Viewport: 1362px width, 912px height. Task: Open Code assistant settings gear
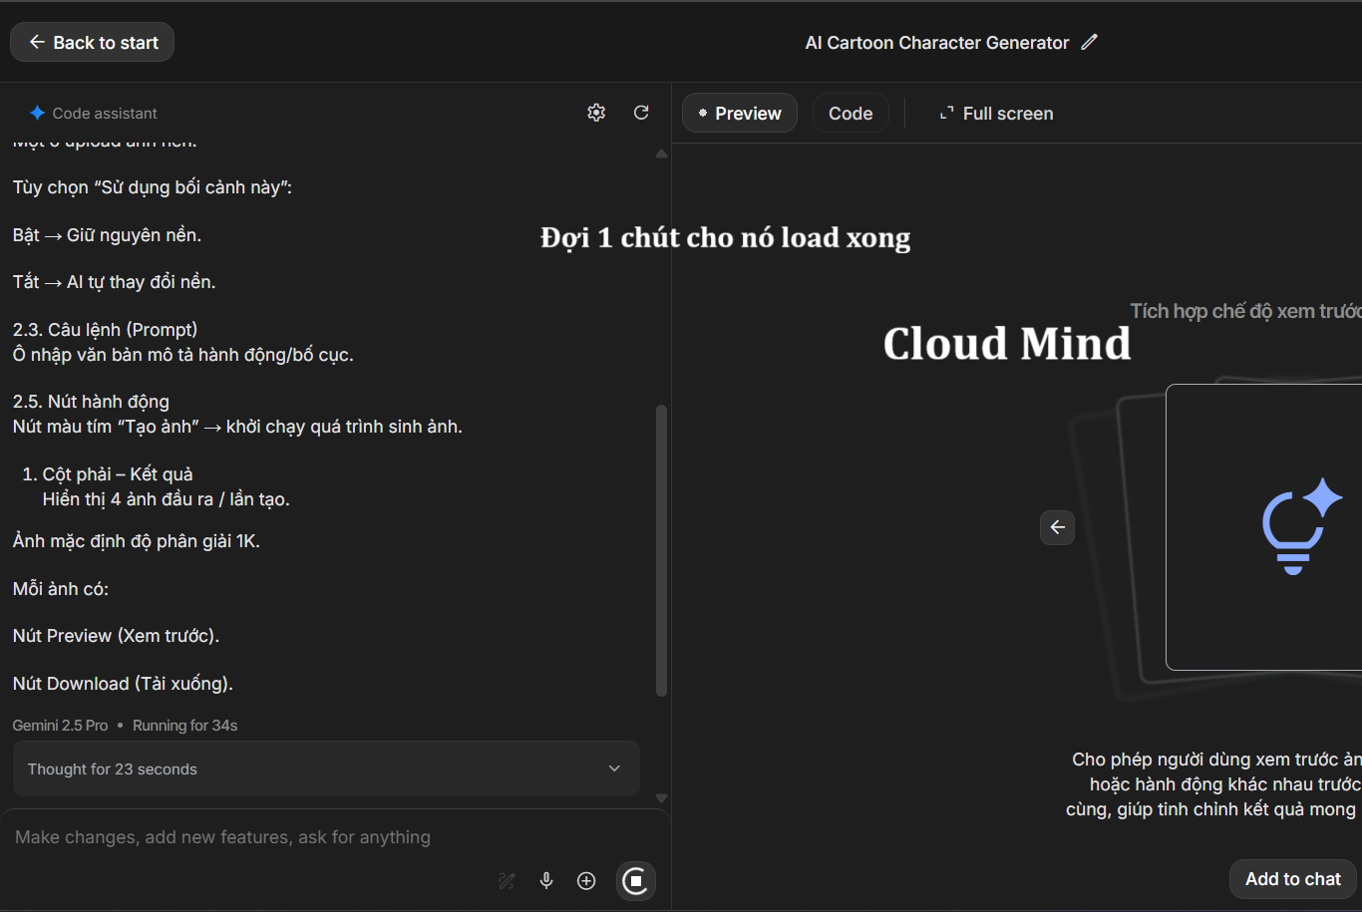pyautogui.click(x=596, y=113)
